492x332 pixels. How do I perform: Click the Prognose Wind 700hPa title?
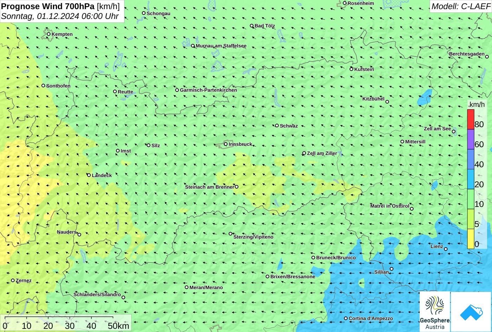[60, 6]
